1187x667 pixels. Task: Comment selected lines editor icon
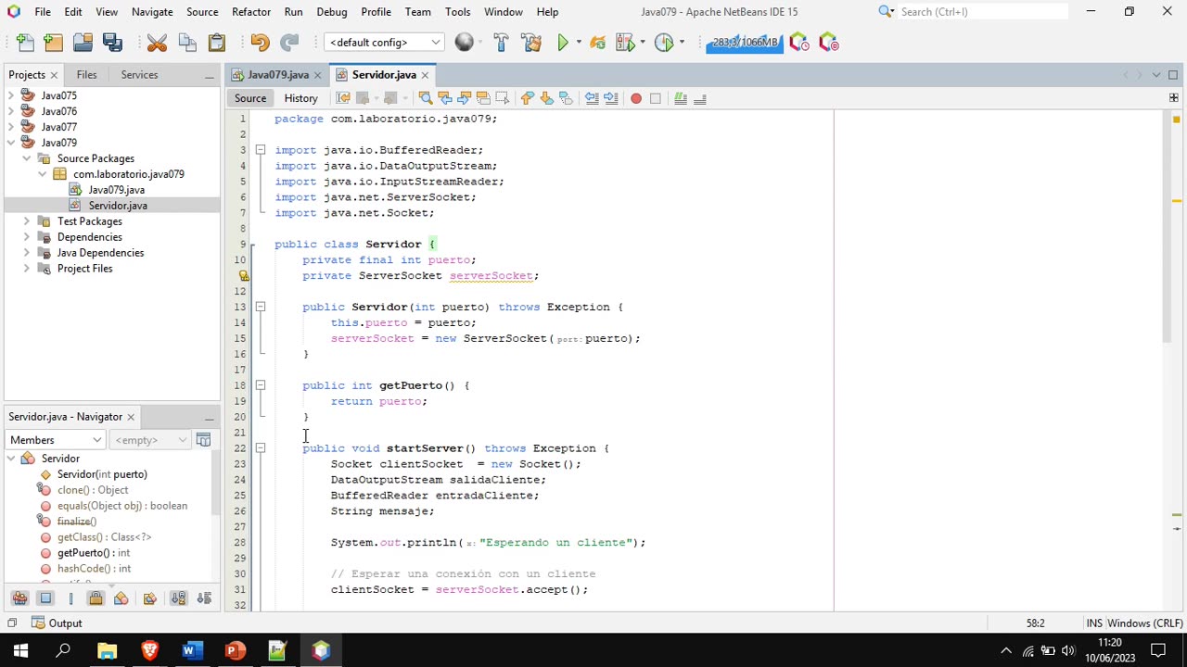tap(681, 98)
